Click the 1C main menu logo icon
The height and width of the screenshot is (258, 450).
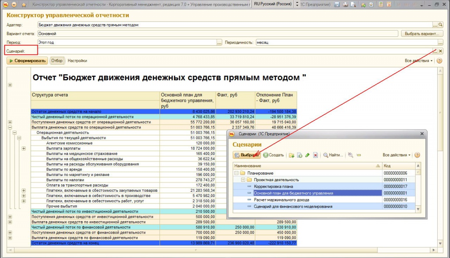[x=5, y=4]
